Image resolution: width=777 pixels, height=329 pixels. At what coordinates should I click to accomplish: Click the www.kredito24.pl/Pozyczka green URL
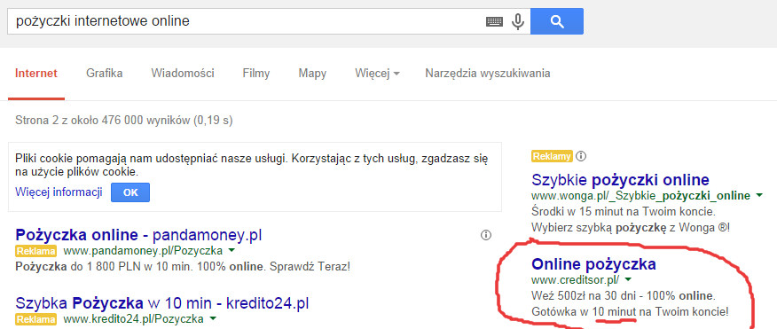(x=134, y=318)
